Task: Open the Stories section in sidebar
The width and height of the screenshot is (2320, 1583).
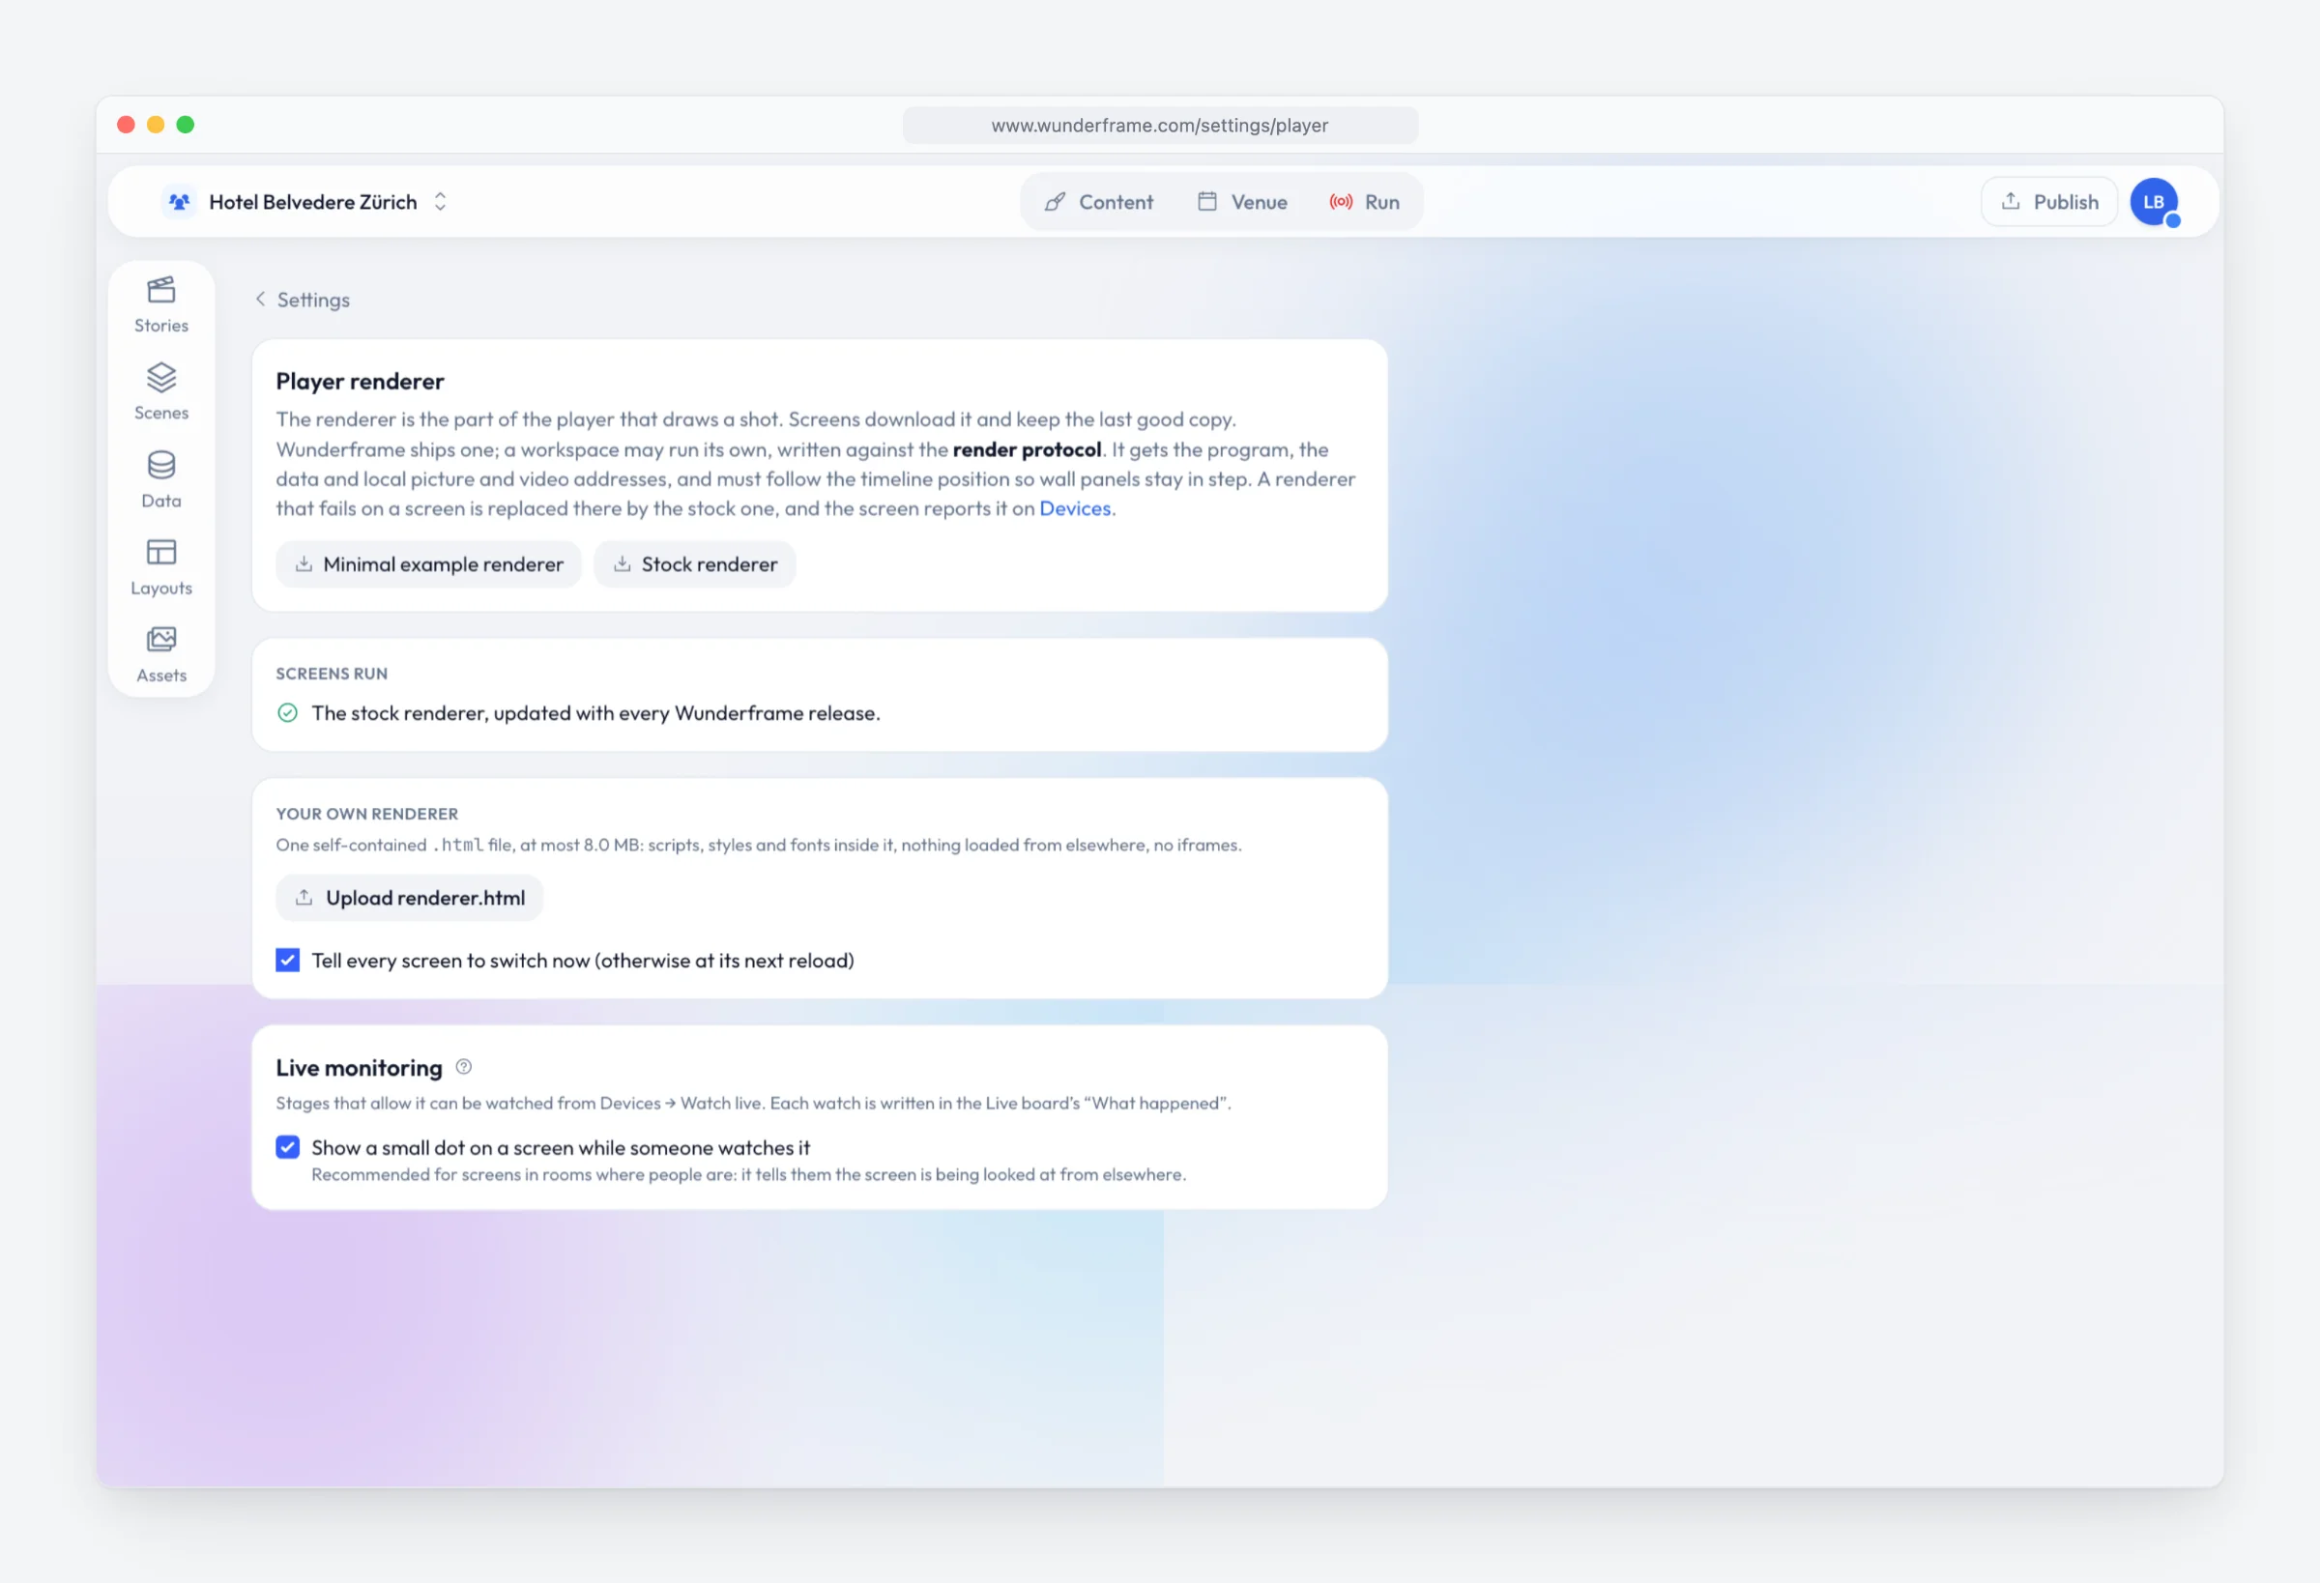Action: 160,304
